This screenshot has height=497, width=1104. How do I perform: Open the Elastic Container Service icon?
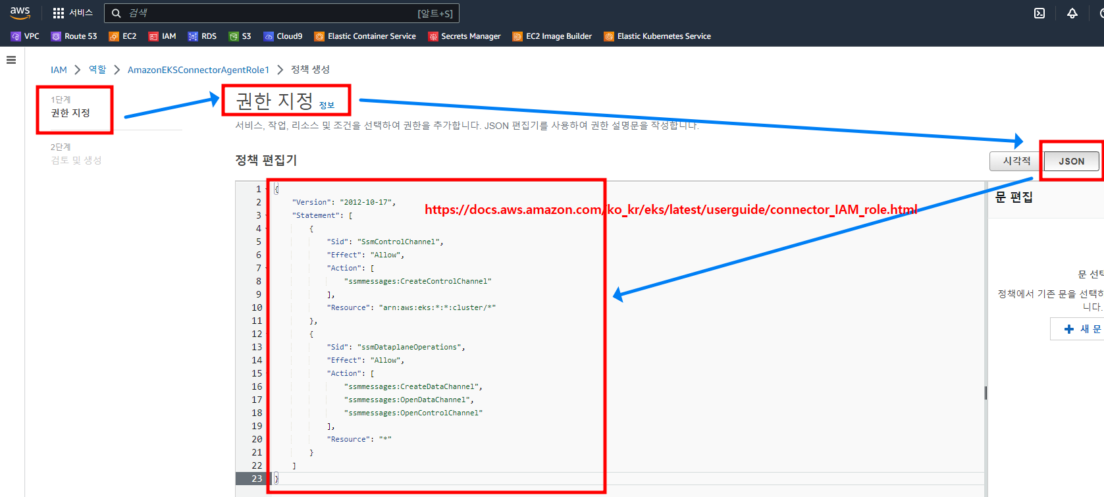[x=319, y=36]
